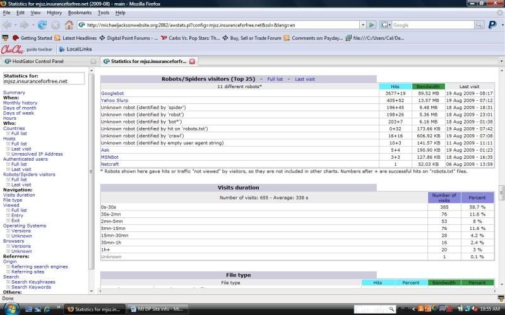The image size is (505, 315).
Task: Open the File menu
Action: point(6,13)
